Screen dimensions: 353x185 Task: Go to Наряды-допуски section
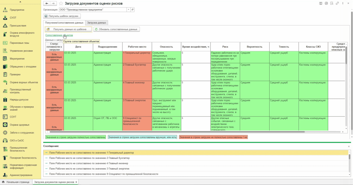(19, 99)
